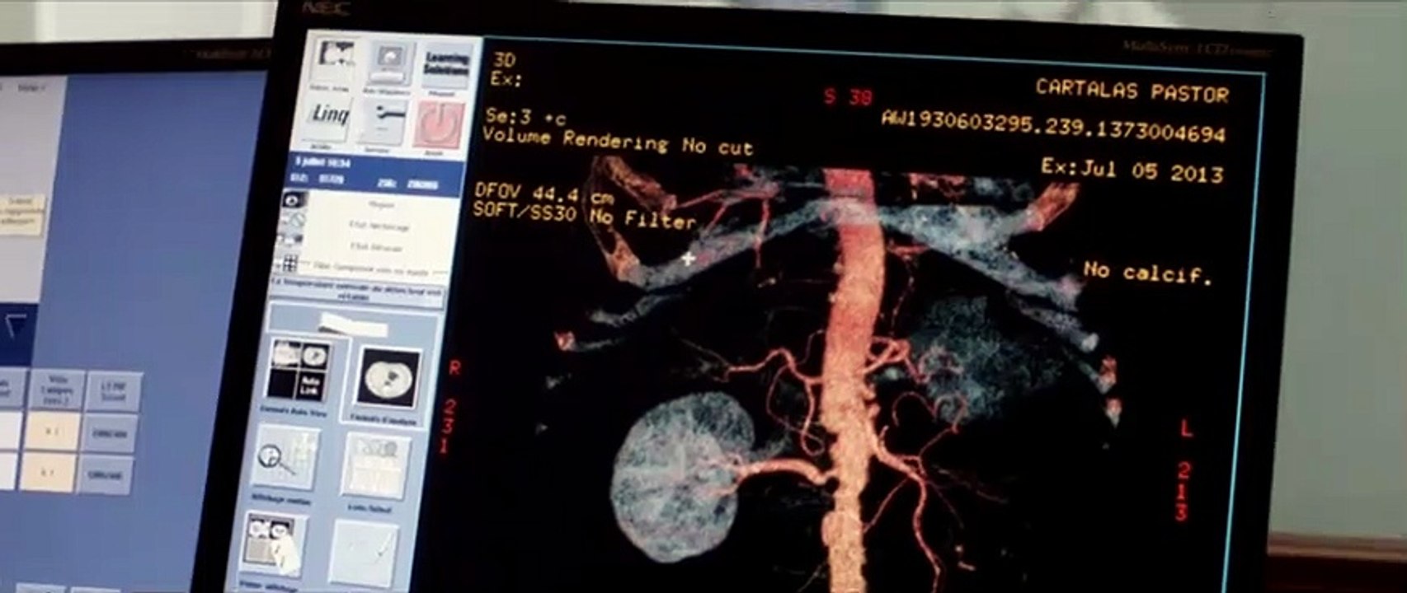The image size is (1407, 593).
Task: Toggle the eye icon in the side panel
Action: (x=294, y=200)
